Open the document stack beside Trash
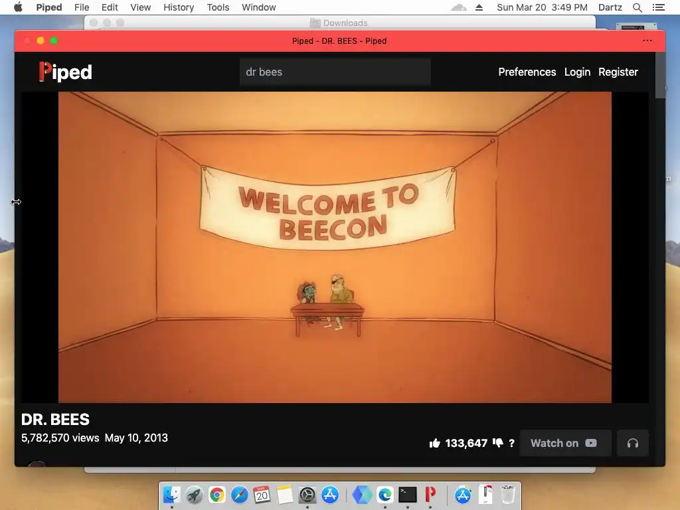The height and width of the screenshot is (510, 680). (x=485, y=494)
